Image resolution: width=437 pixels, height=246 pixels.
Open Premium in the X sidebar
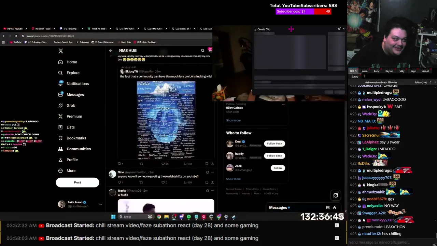(70, 117)
